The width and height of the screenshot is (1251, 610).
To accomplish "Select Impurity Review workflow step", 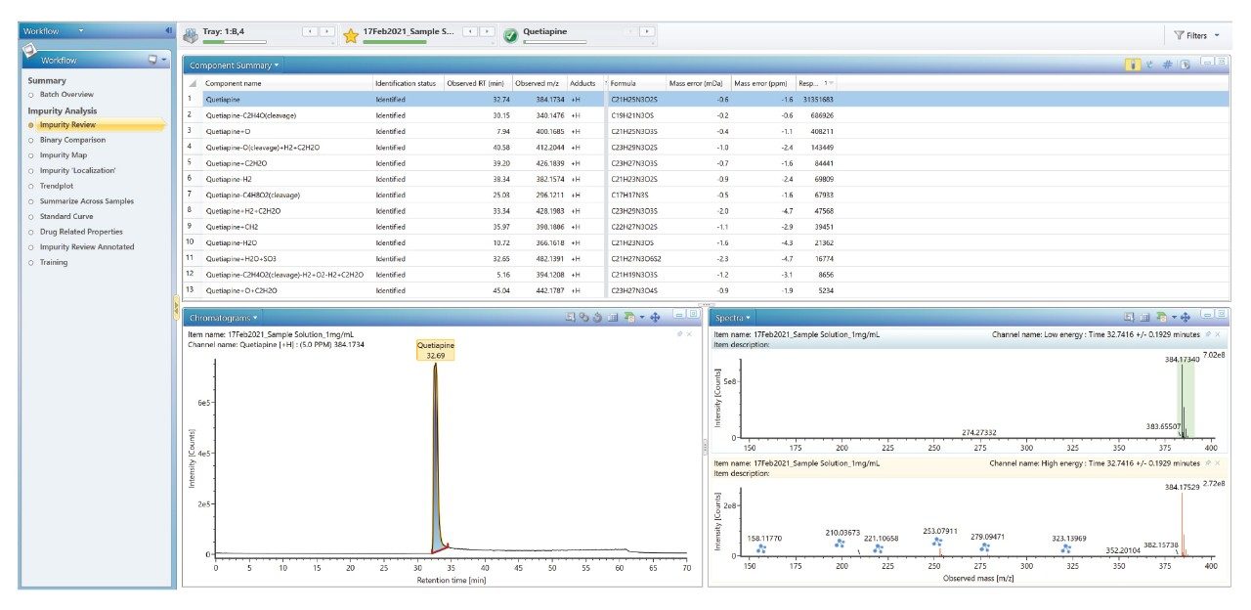I will [67, 125].
